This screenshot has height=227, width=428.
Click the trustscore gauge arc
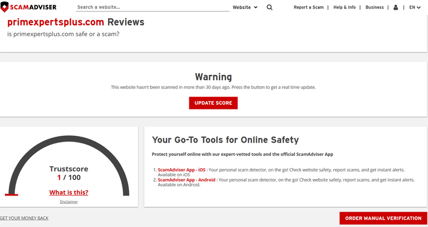69,138
